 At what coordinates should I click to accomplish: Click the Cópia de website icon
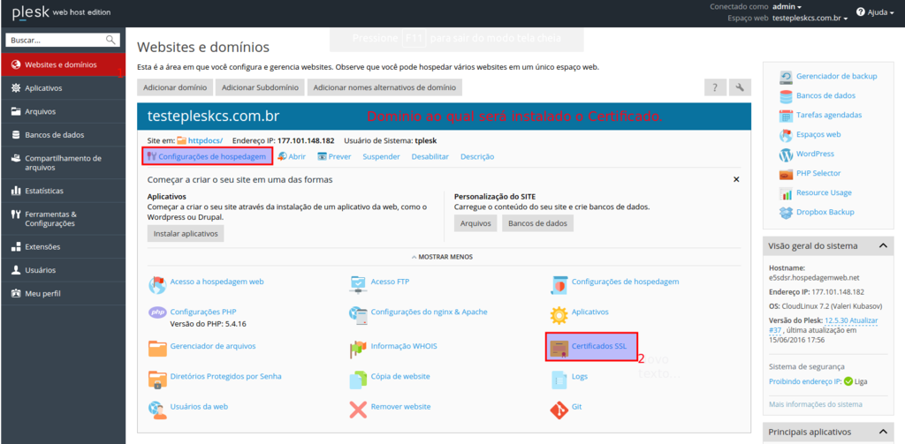click(359, 379)
